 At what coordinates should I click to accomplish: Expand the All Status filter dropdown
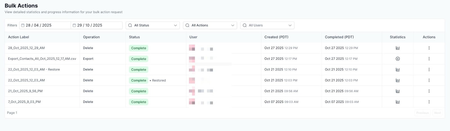tap(153, 25)
